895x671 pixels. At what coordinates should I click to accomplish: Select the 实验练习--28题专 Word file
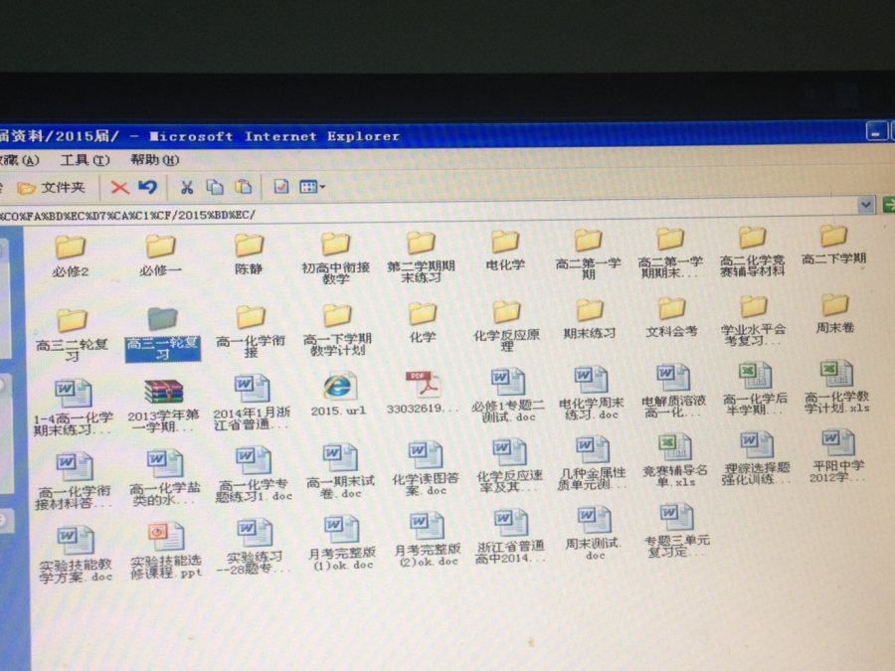[x=255, y=547]
